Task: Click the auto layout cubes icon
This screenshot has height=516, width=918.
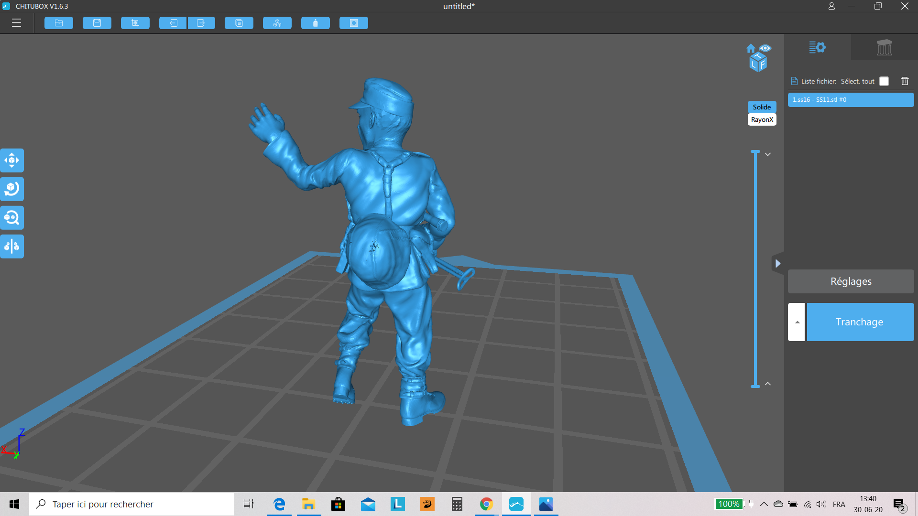Action: (277, 23)
